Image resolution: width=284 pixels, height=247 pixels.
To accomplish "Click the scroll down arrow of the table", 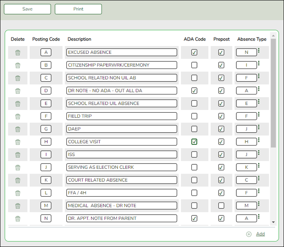I will pos(273,222).
